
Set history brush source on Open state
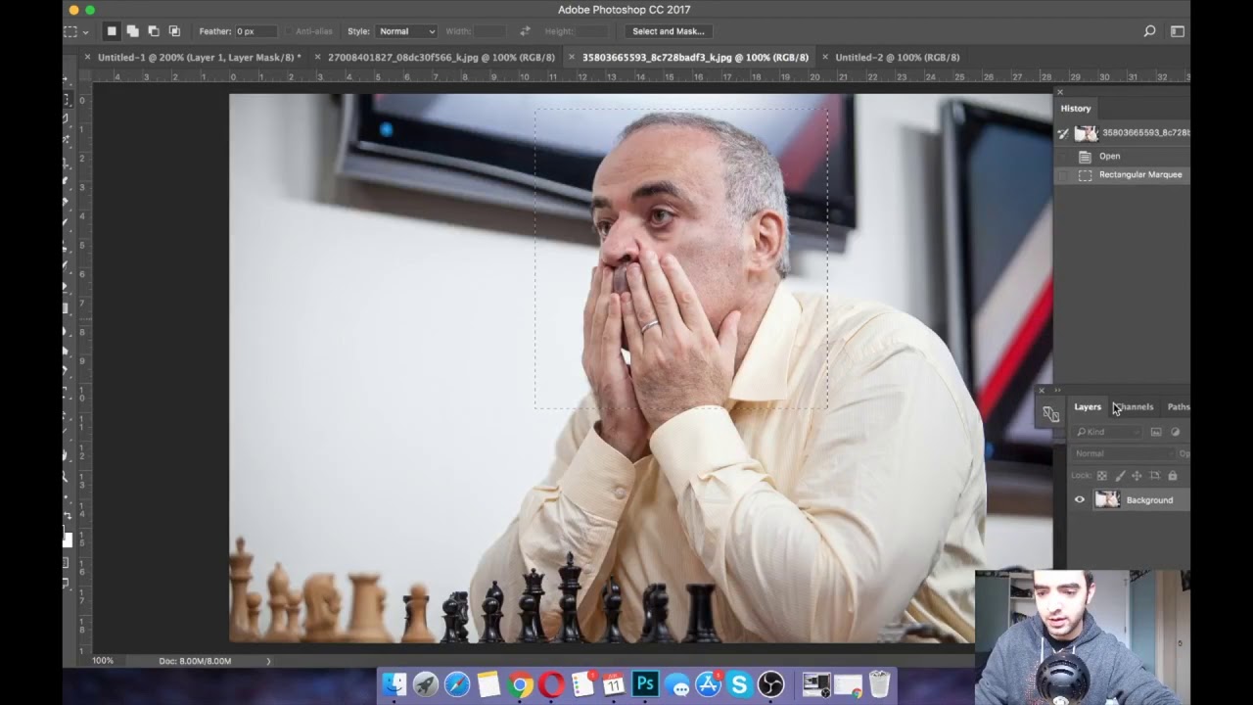(1063, 156)
